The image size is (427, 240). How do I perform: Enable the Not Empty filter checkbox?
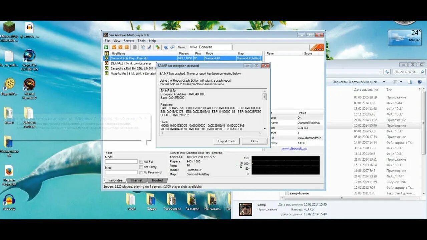tap(141, 167)
